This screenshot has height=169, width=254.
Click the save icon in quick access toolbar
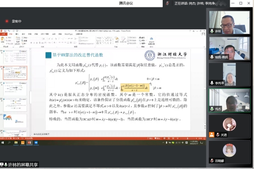click(5, 31)
